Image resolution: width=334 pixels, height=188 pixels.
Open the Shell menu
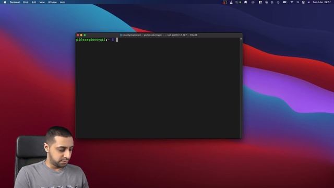[26, 2]
